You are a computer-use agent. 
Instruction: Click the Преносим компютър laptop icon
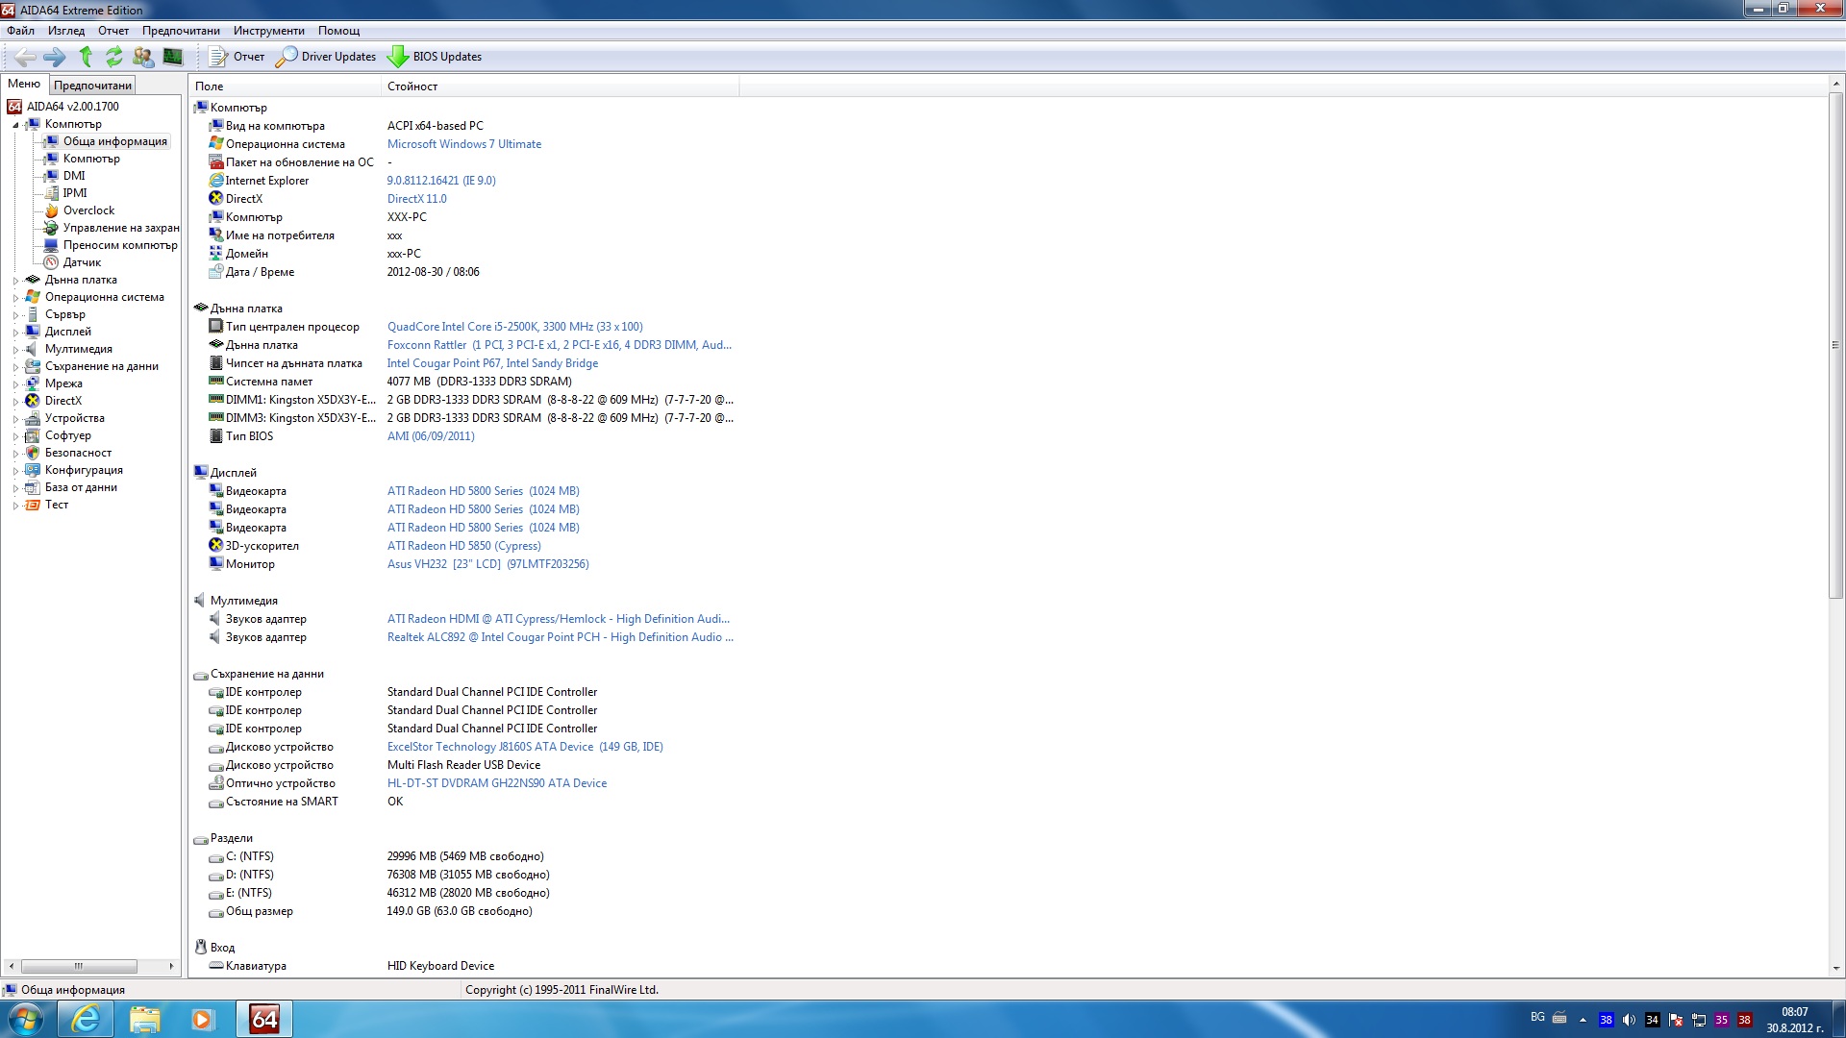(51, 245)
